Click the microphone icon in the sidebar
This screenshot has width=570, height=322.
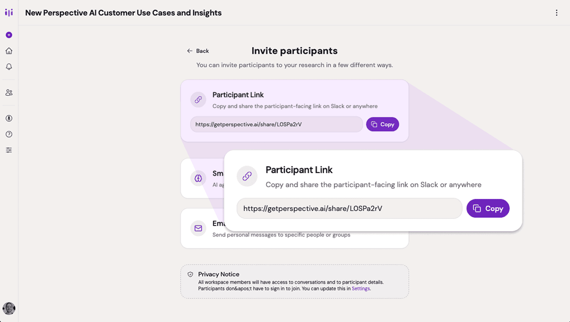(x=8, y=118)
